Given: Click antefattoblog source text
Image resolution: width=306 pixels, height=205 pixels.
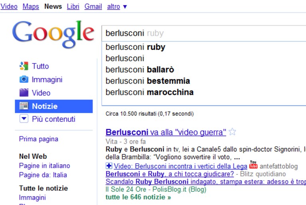Looking at the screenshot, I should coord(279,166).
